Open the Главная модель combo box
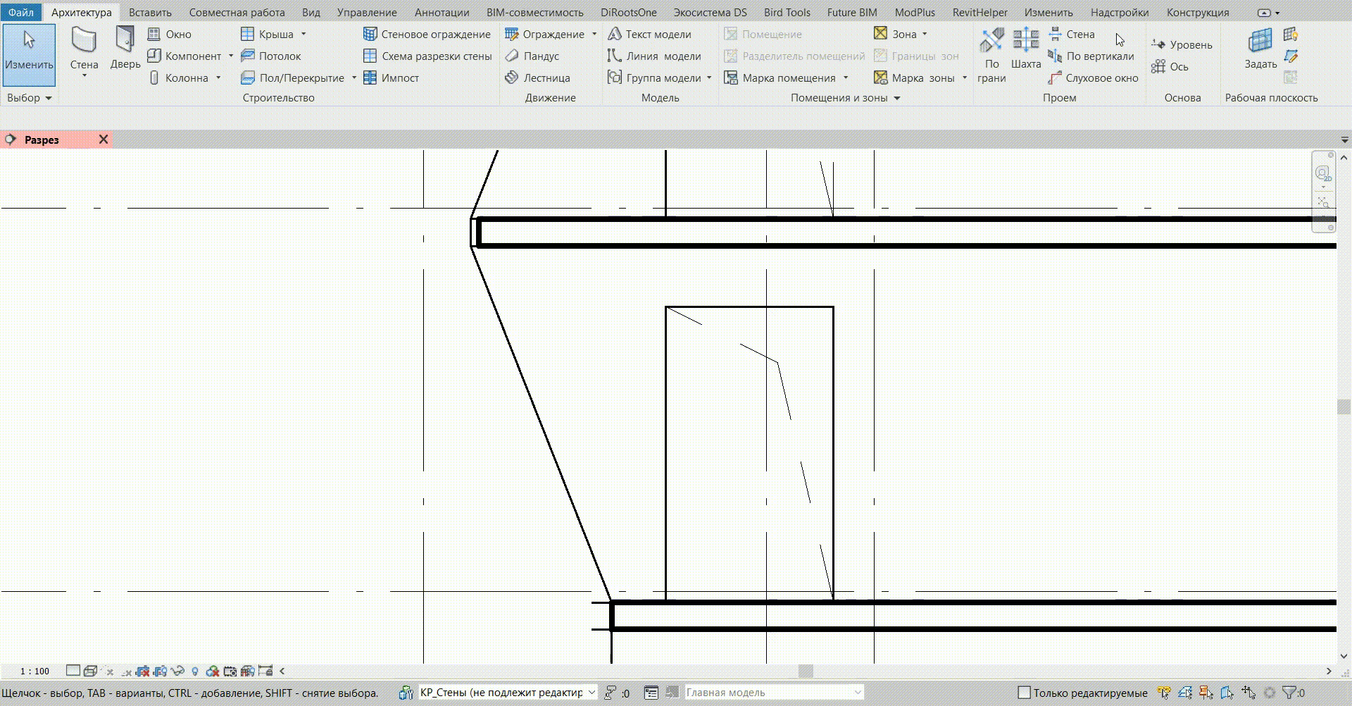The width and height of the screenshot is (1352, 706). tap(774, 693)
